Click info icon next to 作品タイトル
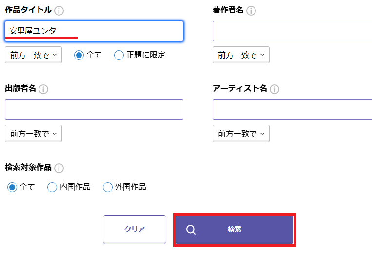This screenshot has width=372, height=255. (59, 11)
